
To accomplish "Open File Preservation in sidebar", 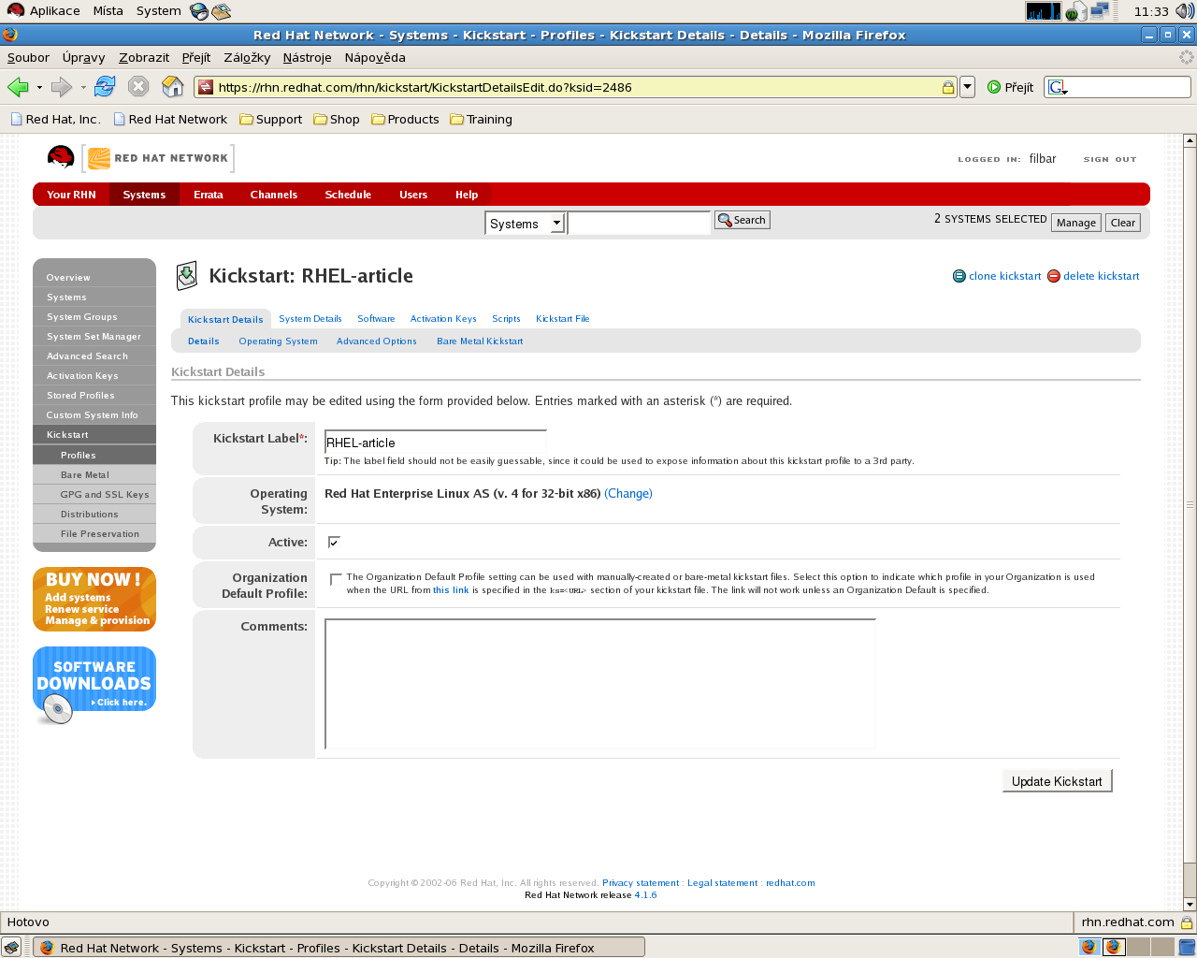I will pos(94,534).
